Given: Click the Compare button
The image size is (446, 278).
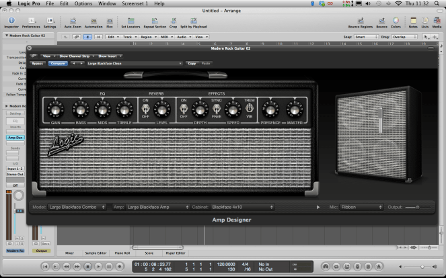Looking at the screenshot, I should point(57,63).
